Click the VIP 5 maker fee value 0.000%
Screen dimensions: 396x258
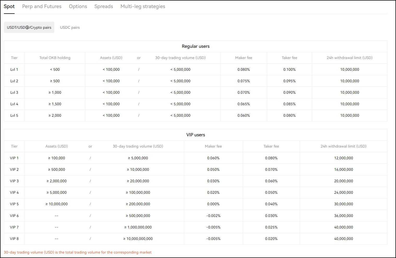tap(213, 204)
